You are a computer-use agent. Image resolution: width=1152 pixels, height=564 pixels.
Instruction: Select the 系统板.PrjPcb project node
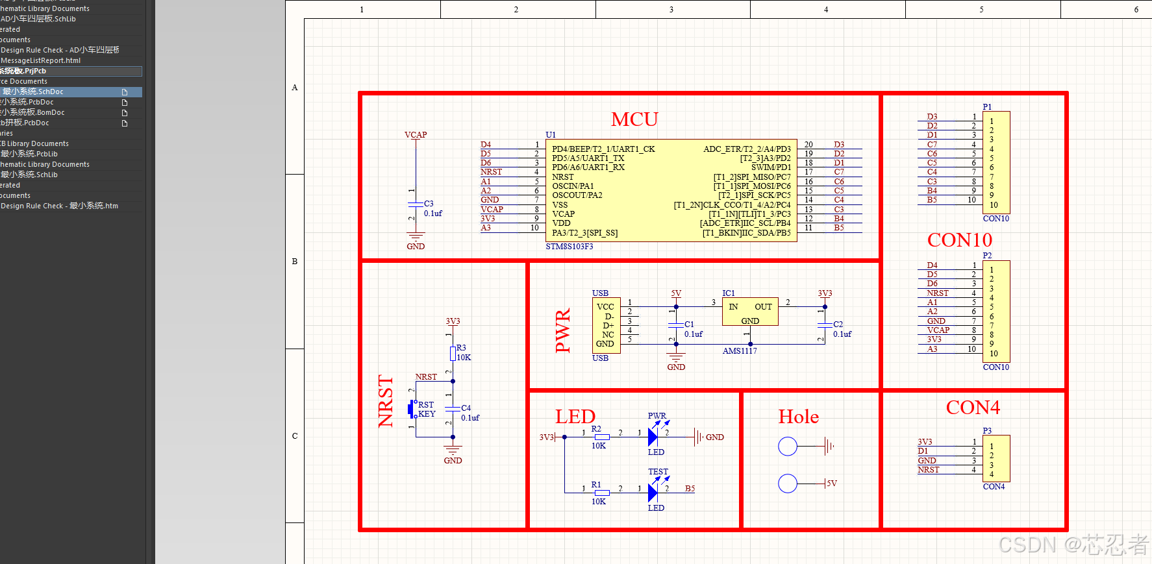pos(71,71)
